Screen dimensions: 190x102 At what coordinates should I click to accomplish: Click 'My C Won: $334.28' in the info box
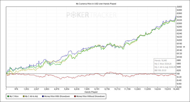point(163,64)
